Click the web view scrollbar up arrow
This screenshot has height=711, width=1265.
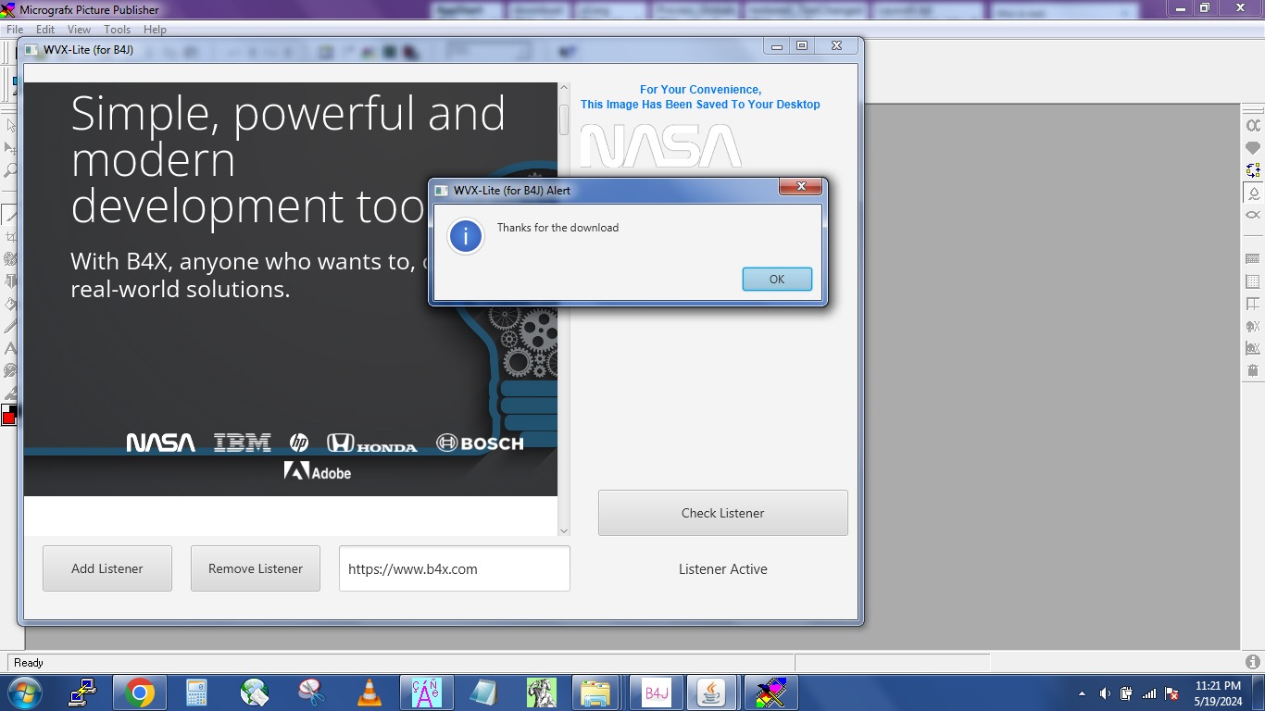pyautogui.click(x=564, y=89)
